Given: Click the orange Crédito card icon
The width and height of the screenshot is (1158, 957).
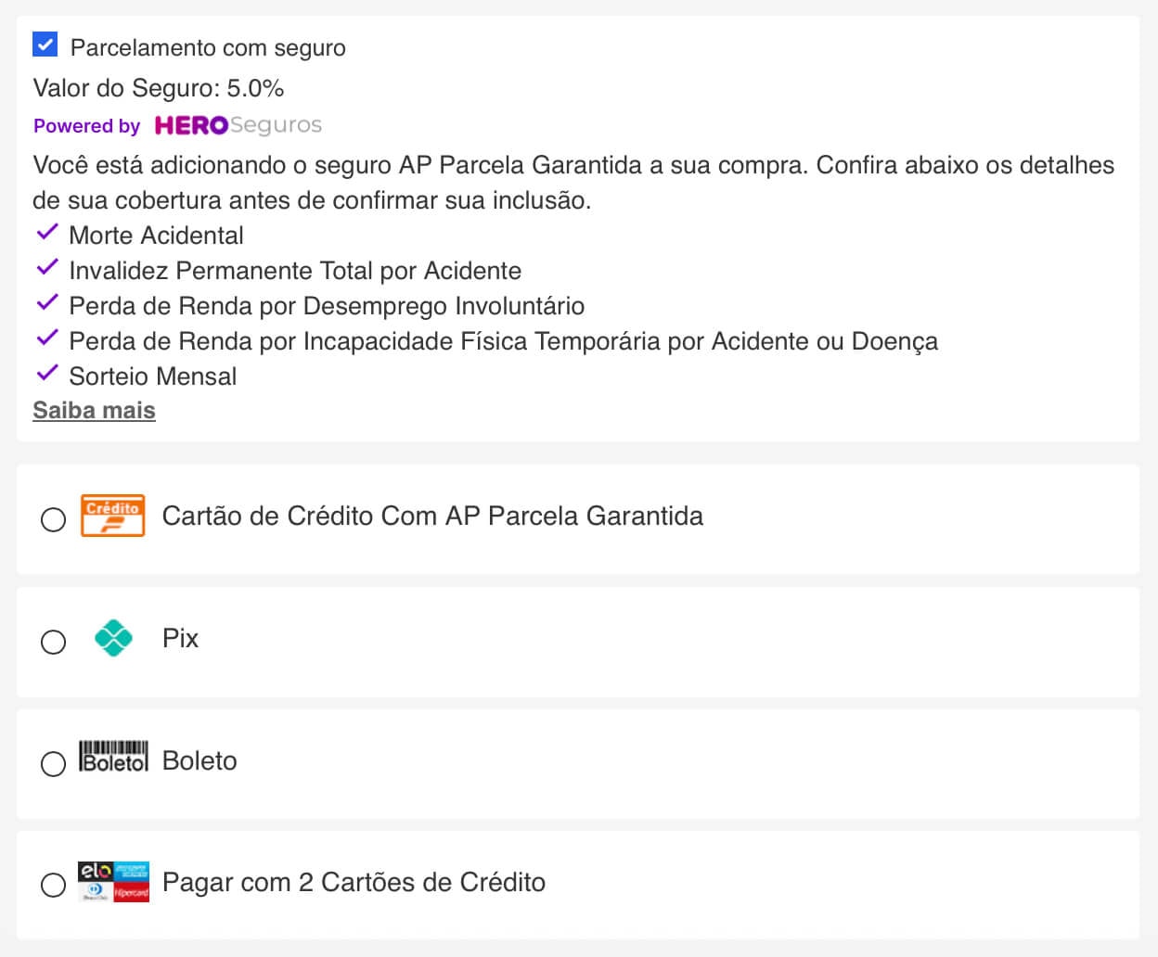Looking at the screenshot, I should (x=112, y=516).
